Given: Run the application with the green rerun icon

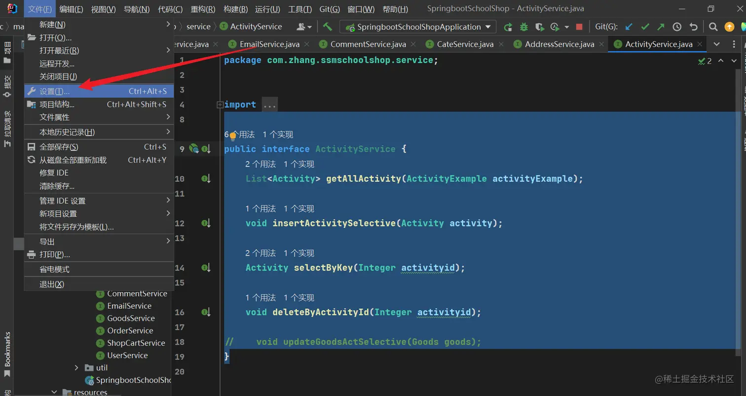Looking at the screenshot, I should pos(508,27).
